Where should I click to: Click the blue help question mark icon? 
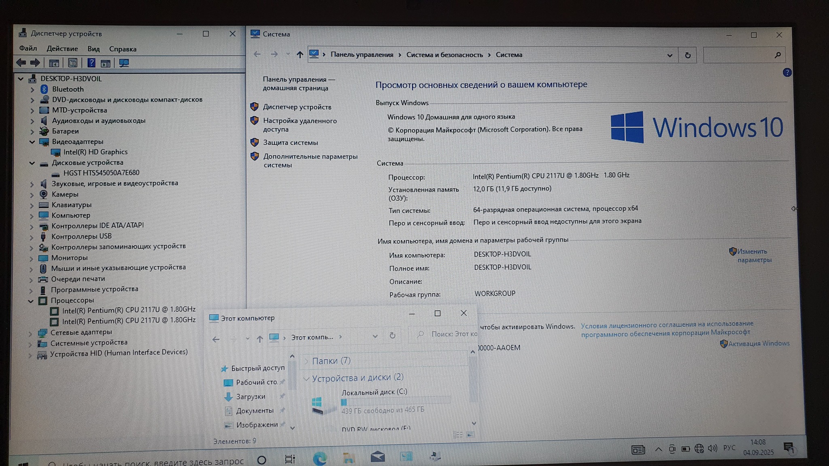pos(787,72)
